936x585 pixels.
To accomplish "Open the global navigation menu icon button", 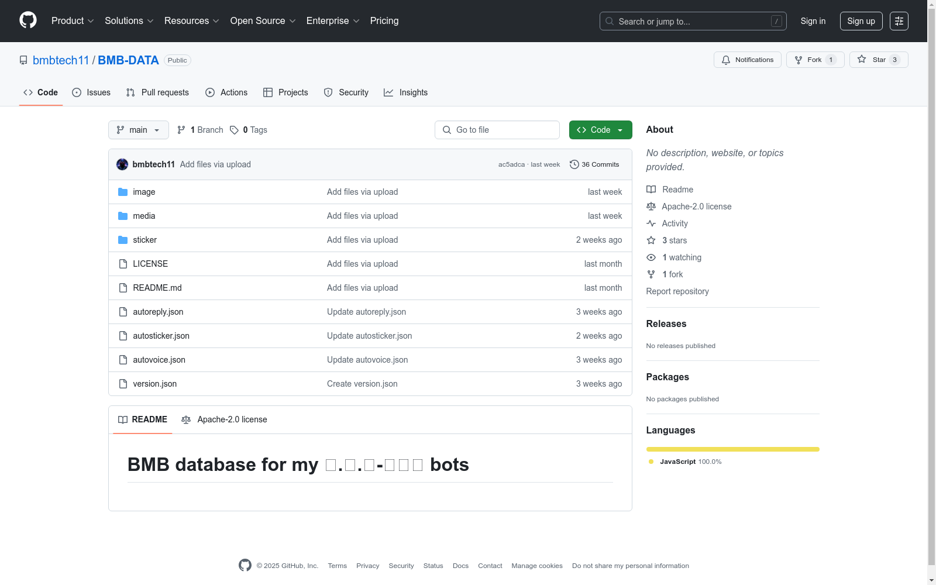I will pyautogui.click(x=899, y=21).
